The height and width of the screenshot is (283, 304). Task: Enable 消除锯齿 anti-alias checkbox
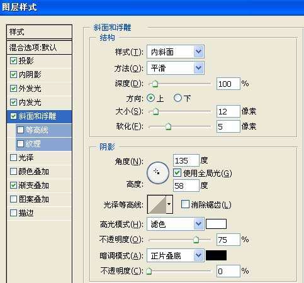[185, 204]
